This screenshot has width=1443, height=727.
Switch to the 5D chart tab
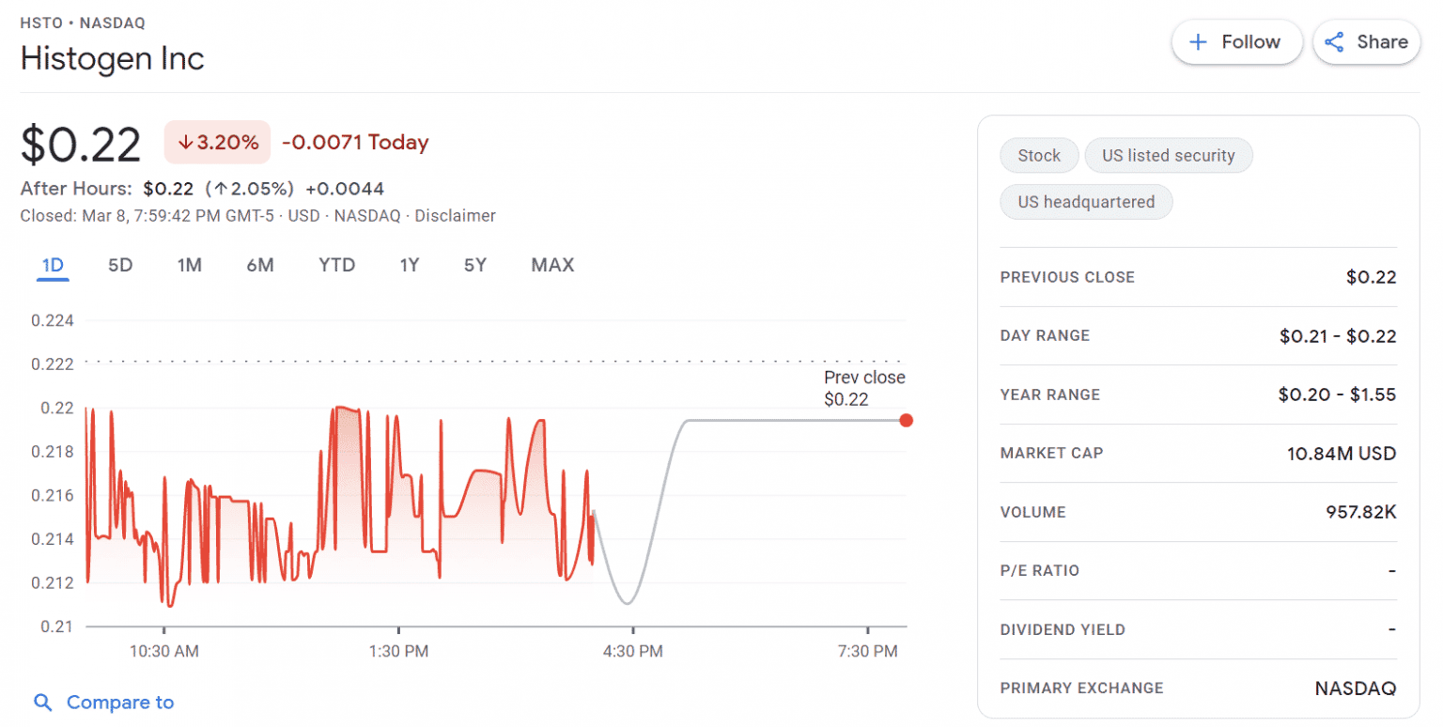(119, 265)
